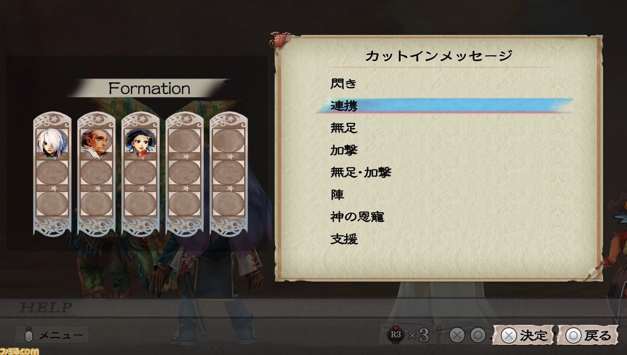Select the 加撃 menu entry
Viewport: 627px width, 355px height.
(x=344, y=150)
